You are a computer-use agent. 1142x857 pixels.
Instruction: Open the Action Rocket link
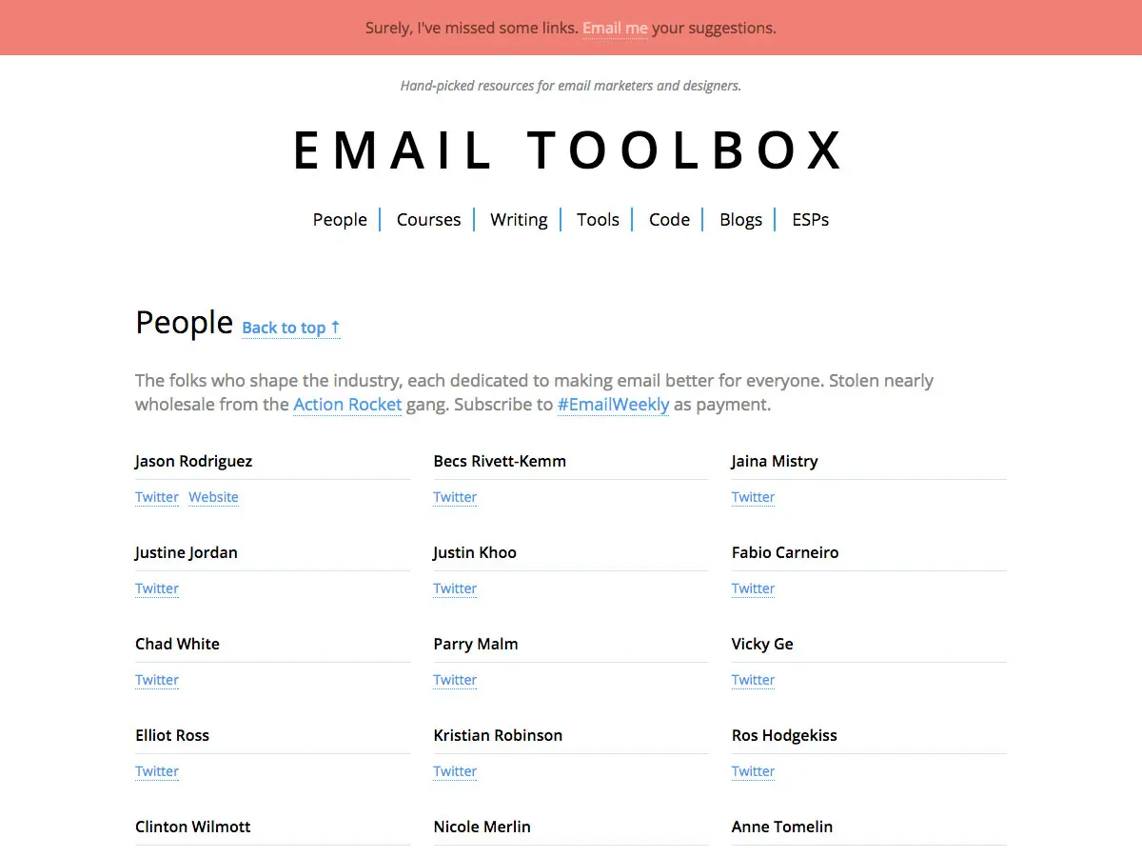tap(347, 404)
